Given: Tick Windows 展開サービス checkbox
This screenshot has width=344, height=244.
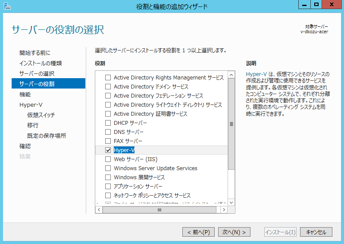Looking at the screenshot, I should [x=108, y=177].
